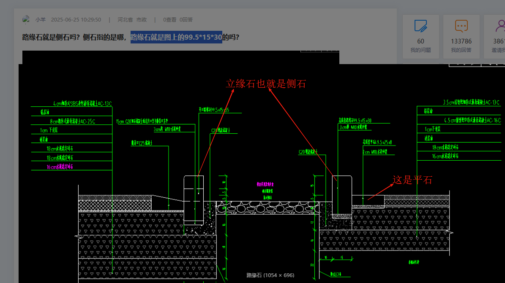Click the 133786 我的回答 counter
Viewport: 505px width, 283px height.
click(461, 41)
